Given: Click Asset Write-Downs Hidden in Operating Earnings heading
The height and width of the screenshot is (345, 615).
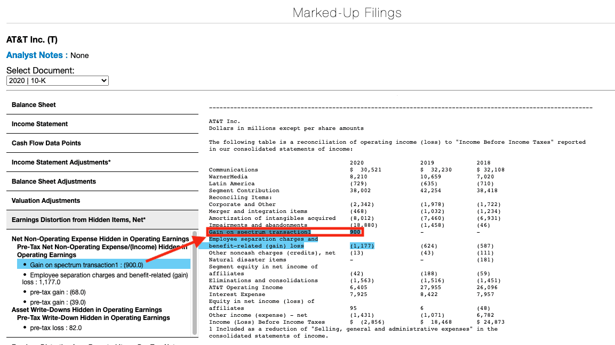Looking at the screenshot, I should click(87, 310).
